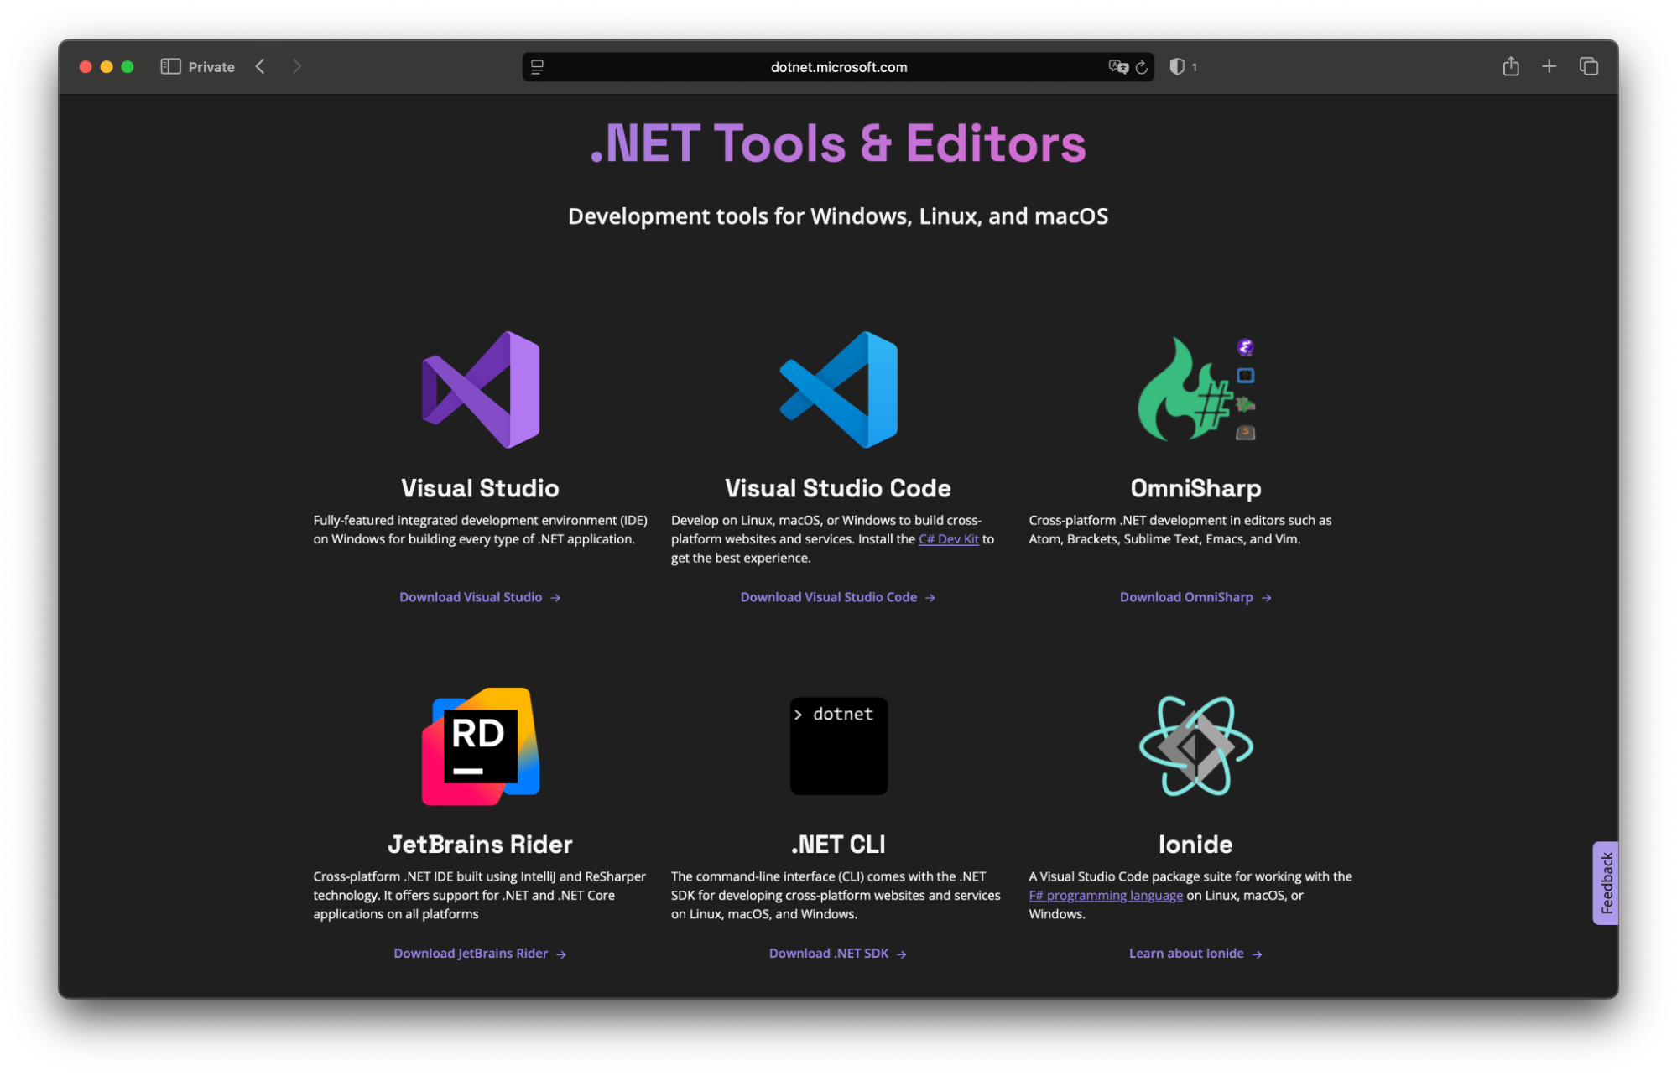
Task: Follow the C# Dev Kit link
Action: pyautogui.click(x=948, y=539)
